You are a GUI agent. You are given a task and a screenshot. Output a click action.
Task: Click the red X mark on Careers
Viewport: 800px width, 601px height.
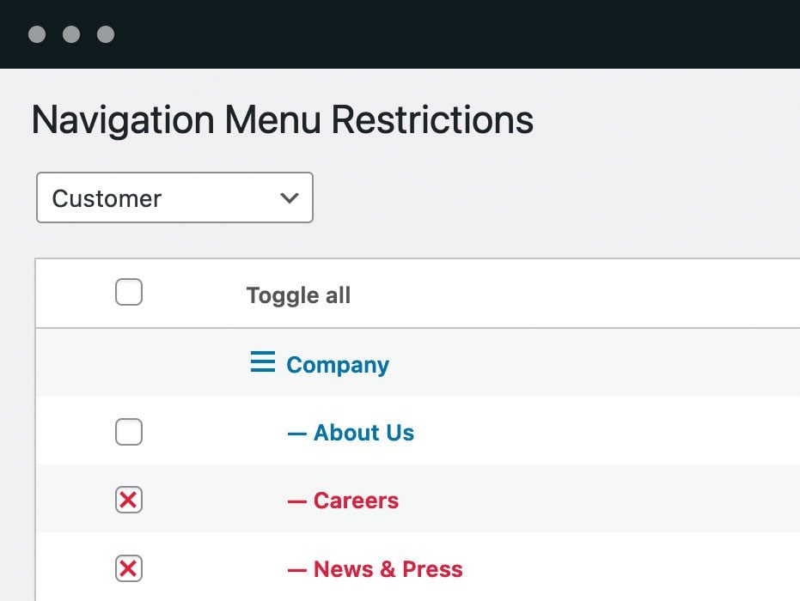point(129,500)
